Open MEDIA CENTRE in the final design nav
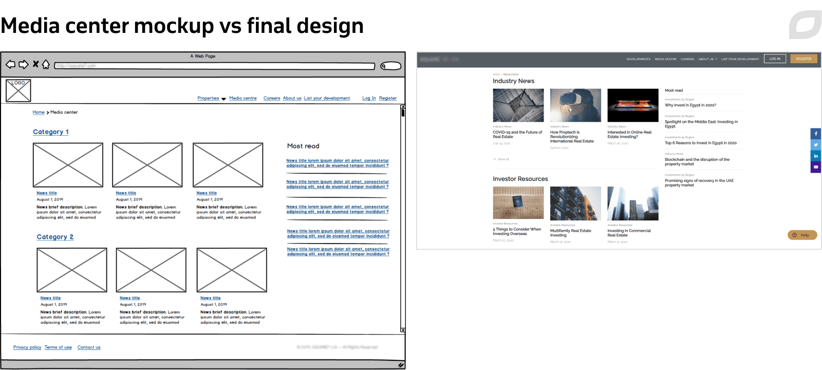 [x=665, y=59]
